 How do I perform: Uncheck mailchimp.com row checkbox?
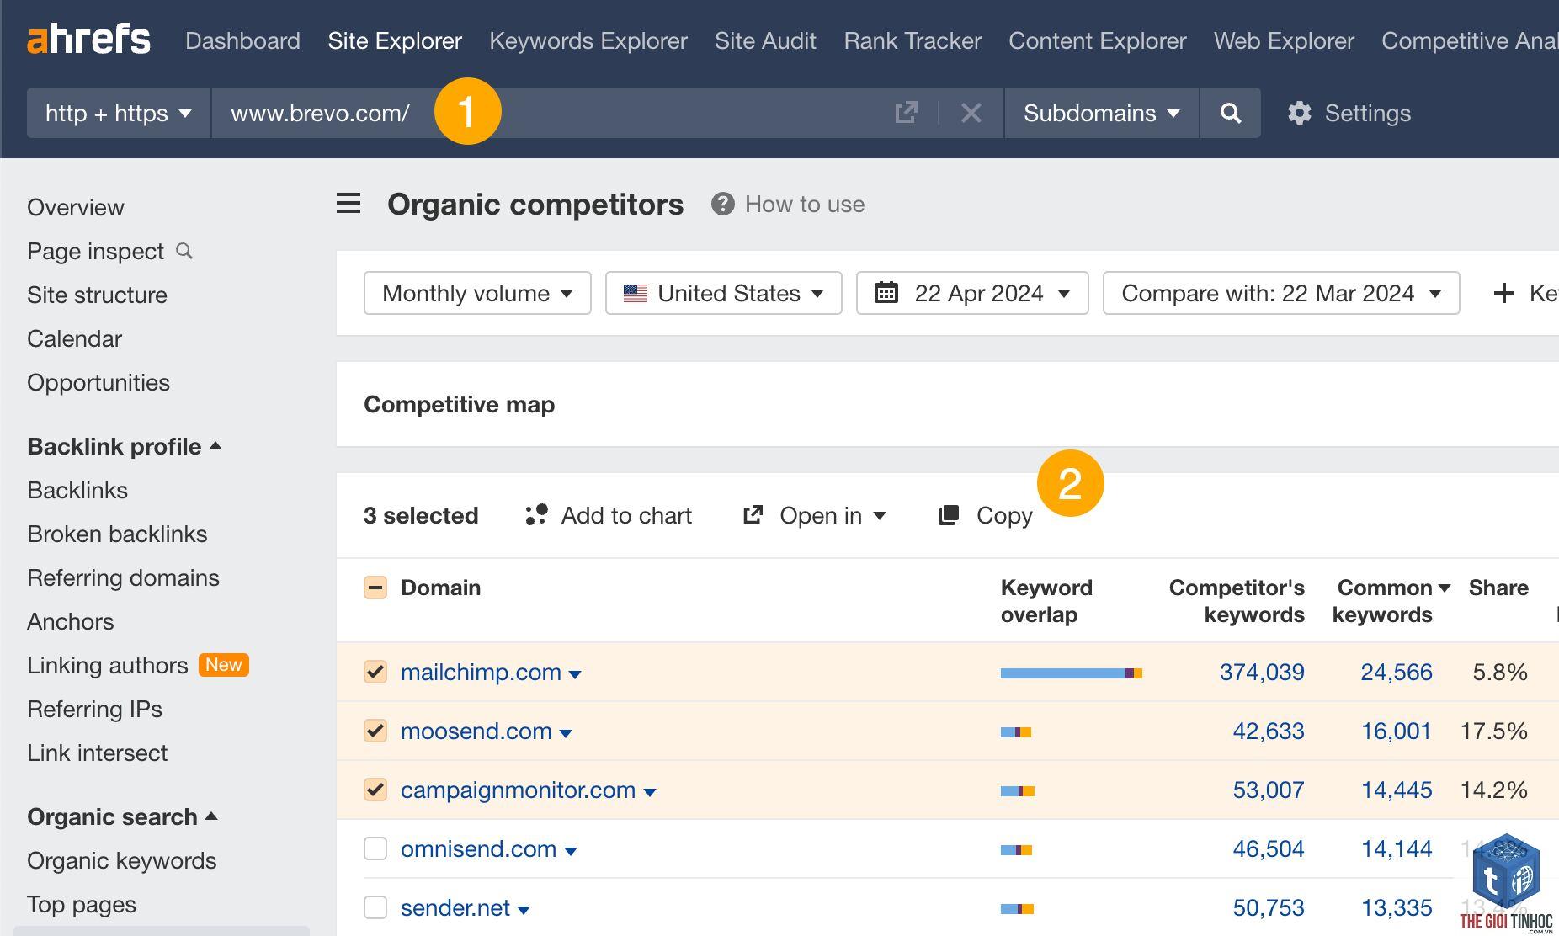pyautogui.click(x=375, y=672)
